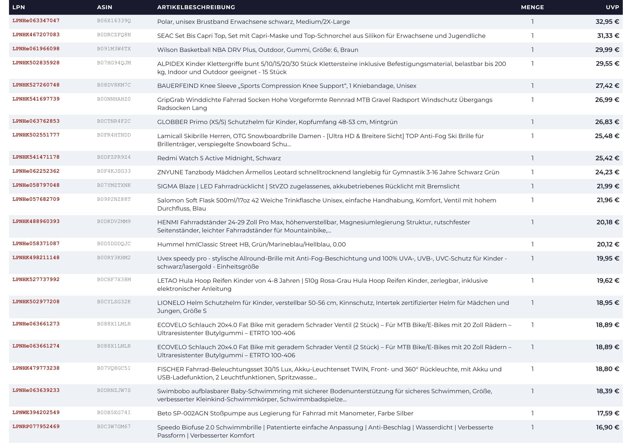Click ASIN B0CYLSG32K
The image size is (632, 447).
coord(114,302)
